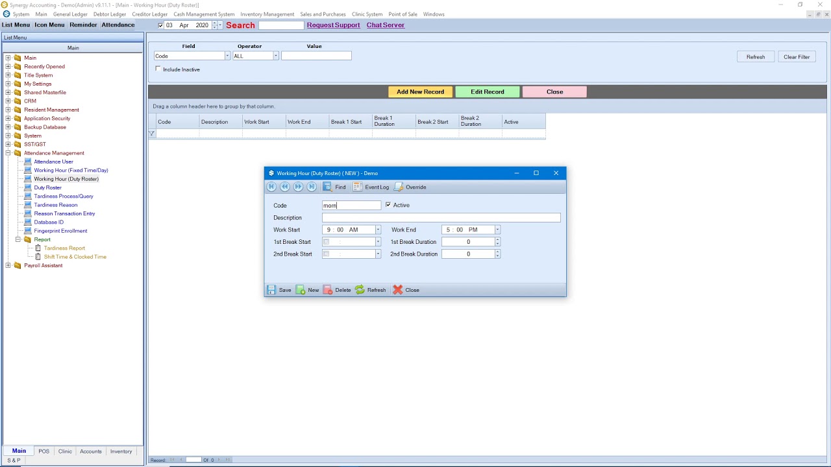Image resolution: width=831 pixels, height=467 pixels.
Task: Click the filter funnel icon in grid
Action: tap(151, 134)
